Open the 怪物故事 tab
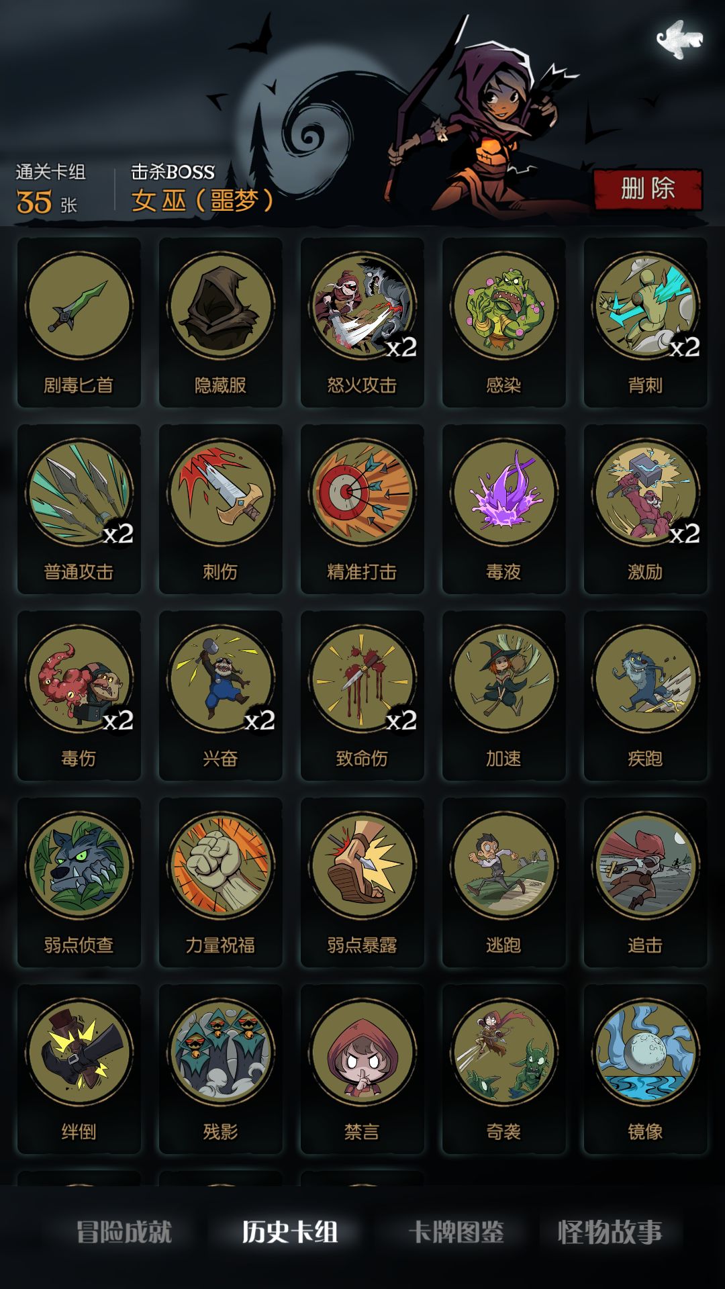Viewport: 725px width, 1289px height. click(x=610, y=1232)
